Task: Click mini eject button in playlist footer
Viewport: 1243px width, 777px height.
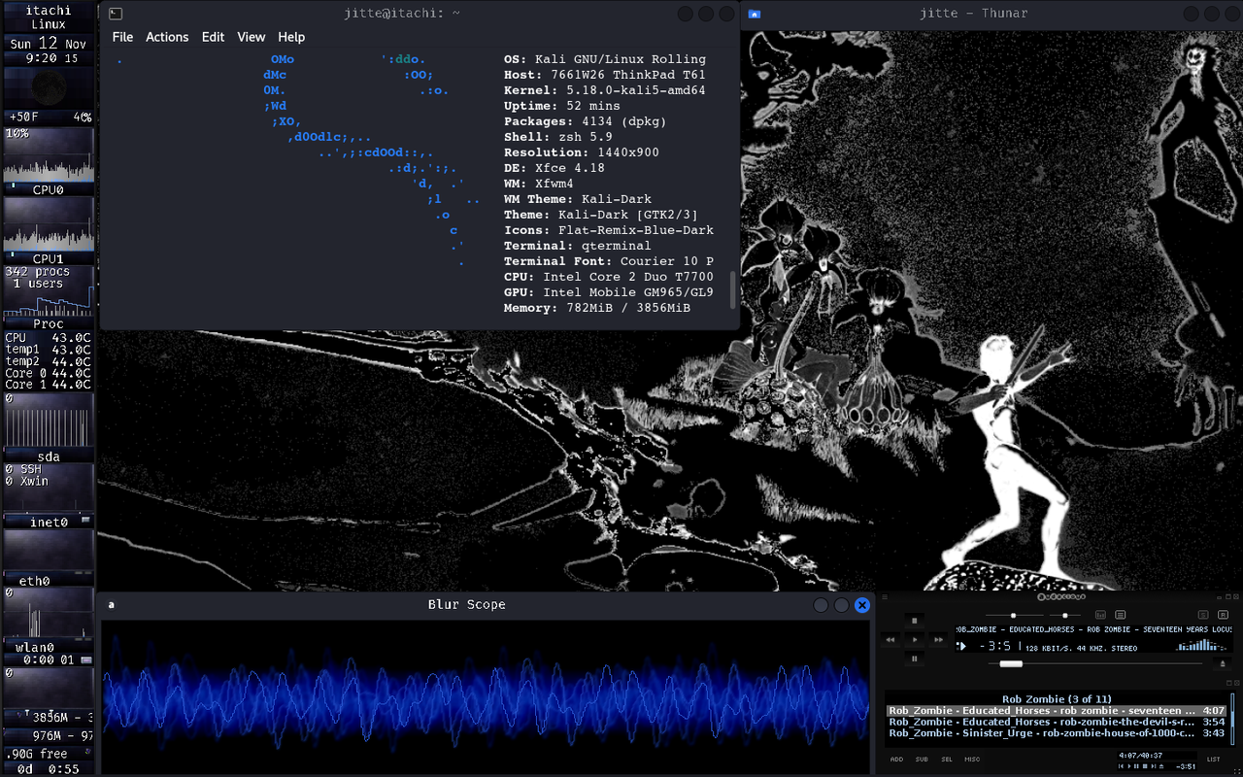Action: pyautogui.click(x=1161, y=766)
